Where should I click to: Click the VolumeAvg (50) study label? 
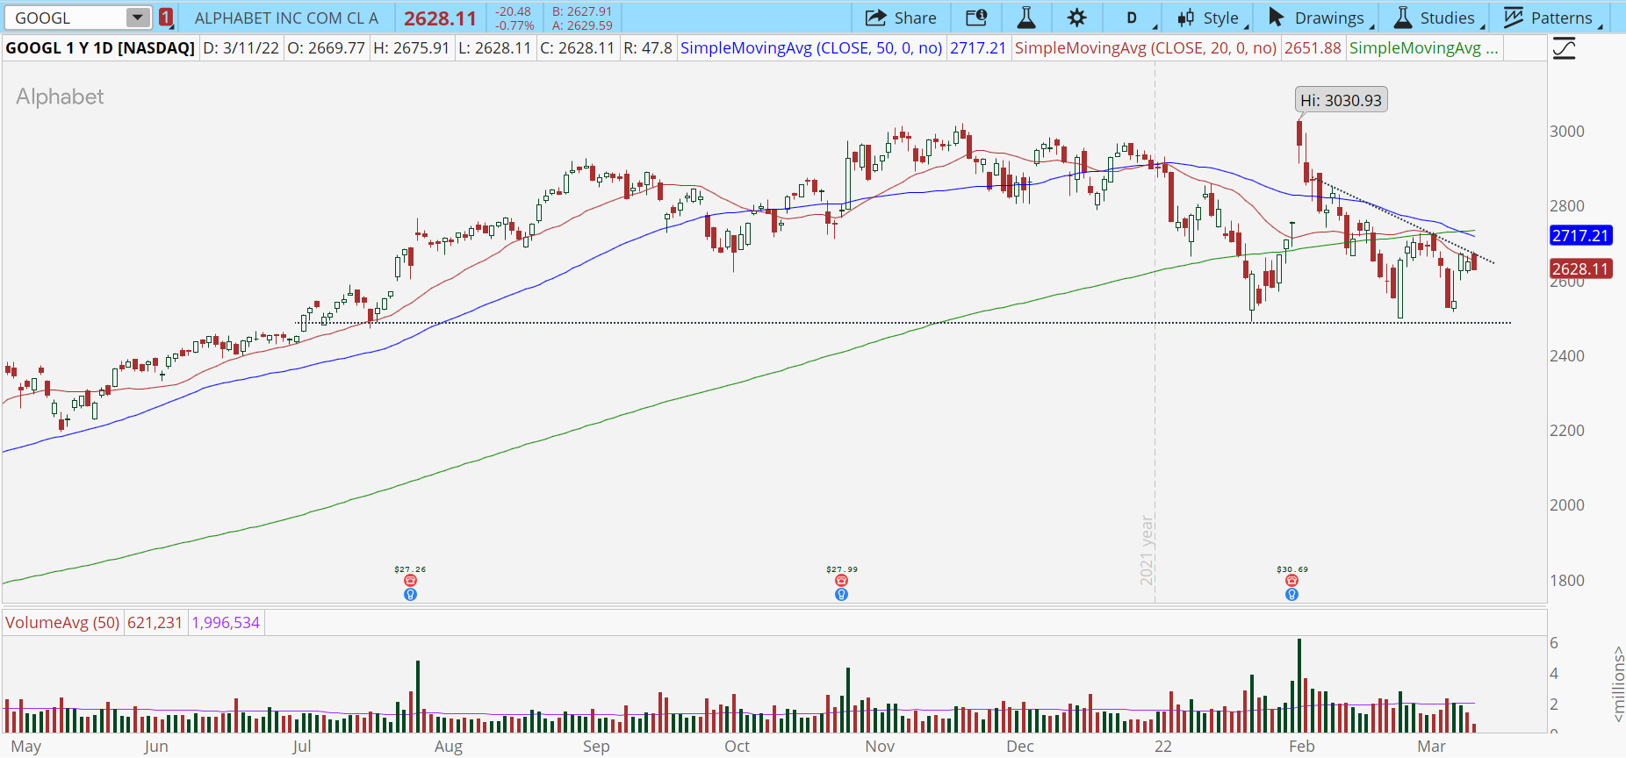(x=62, y=623)
